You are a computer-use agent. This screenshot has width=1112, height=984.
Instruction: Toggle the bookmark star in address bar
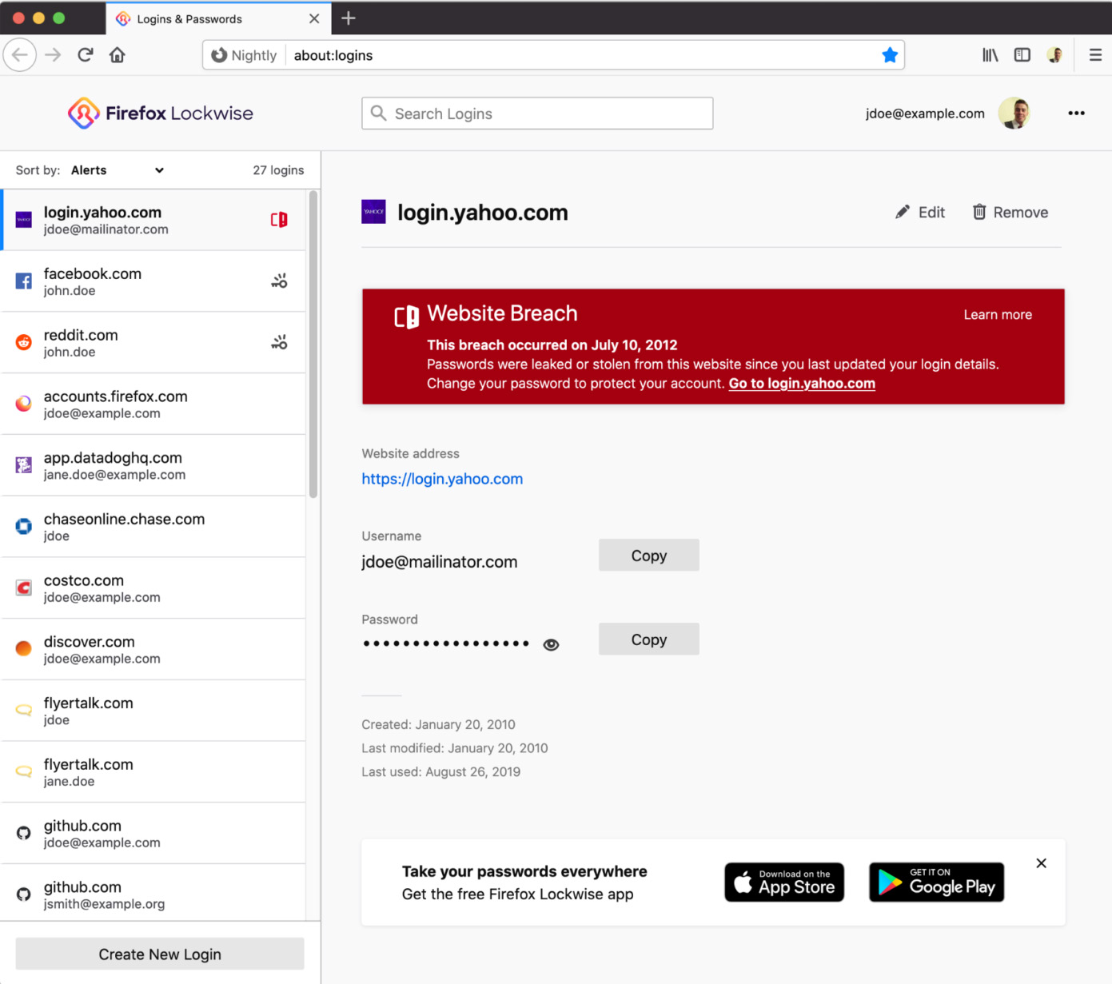click(890, 55)
